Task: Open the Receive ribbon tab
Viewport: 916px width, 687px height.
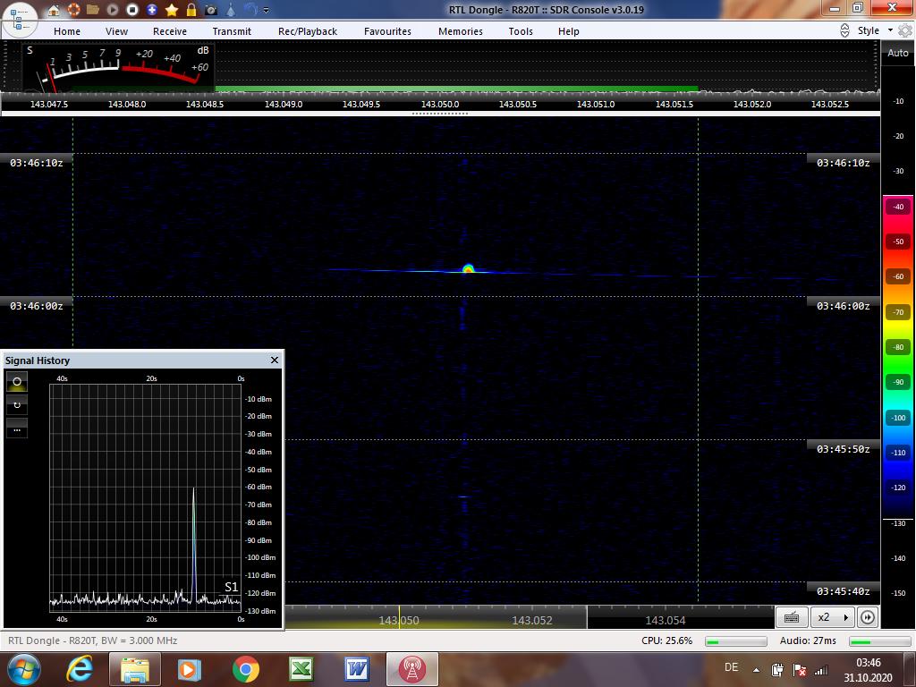Action: [x=170, y=31]
